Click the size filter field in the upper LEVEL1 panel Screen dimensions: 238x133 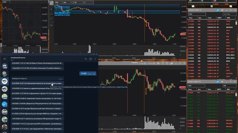point(229,14)
